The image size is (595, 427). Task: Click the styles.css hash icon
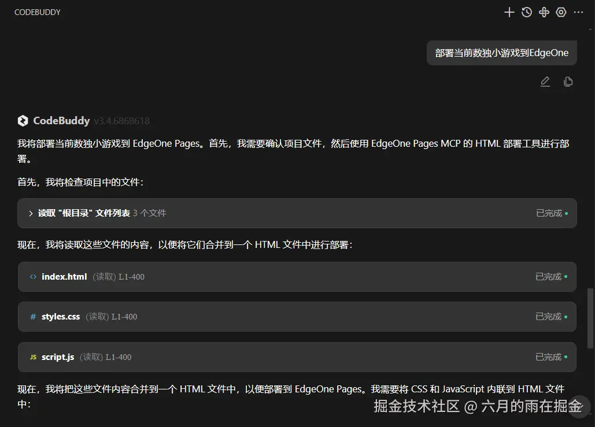click(33, 317)
